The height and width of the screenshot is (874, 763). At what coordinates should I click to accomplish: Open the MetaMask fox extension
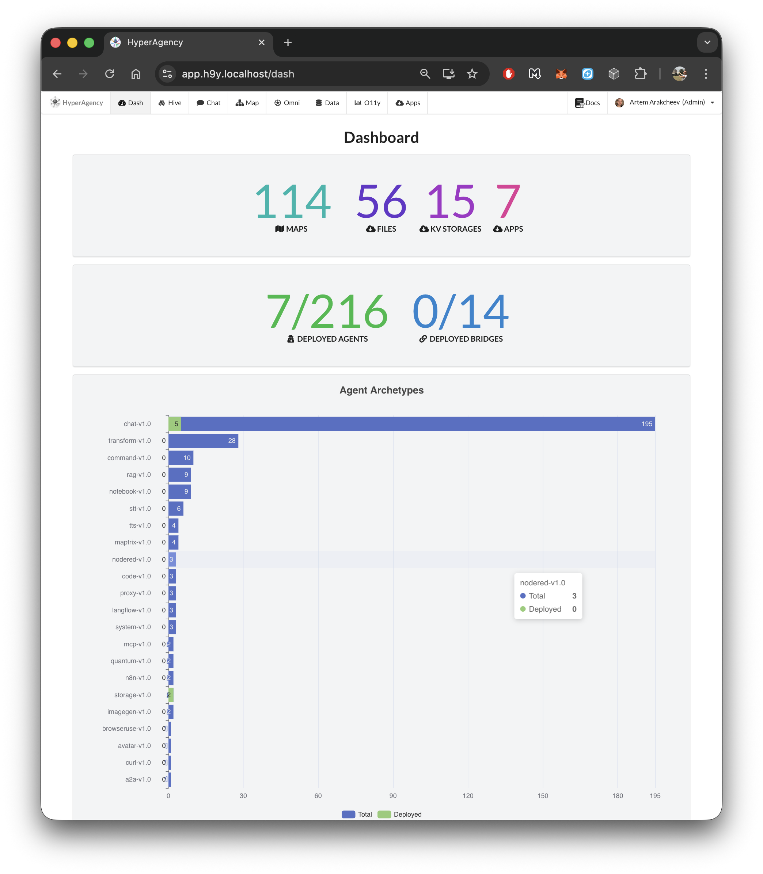pos(561,74)
